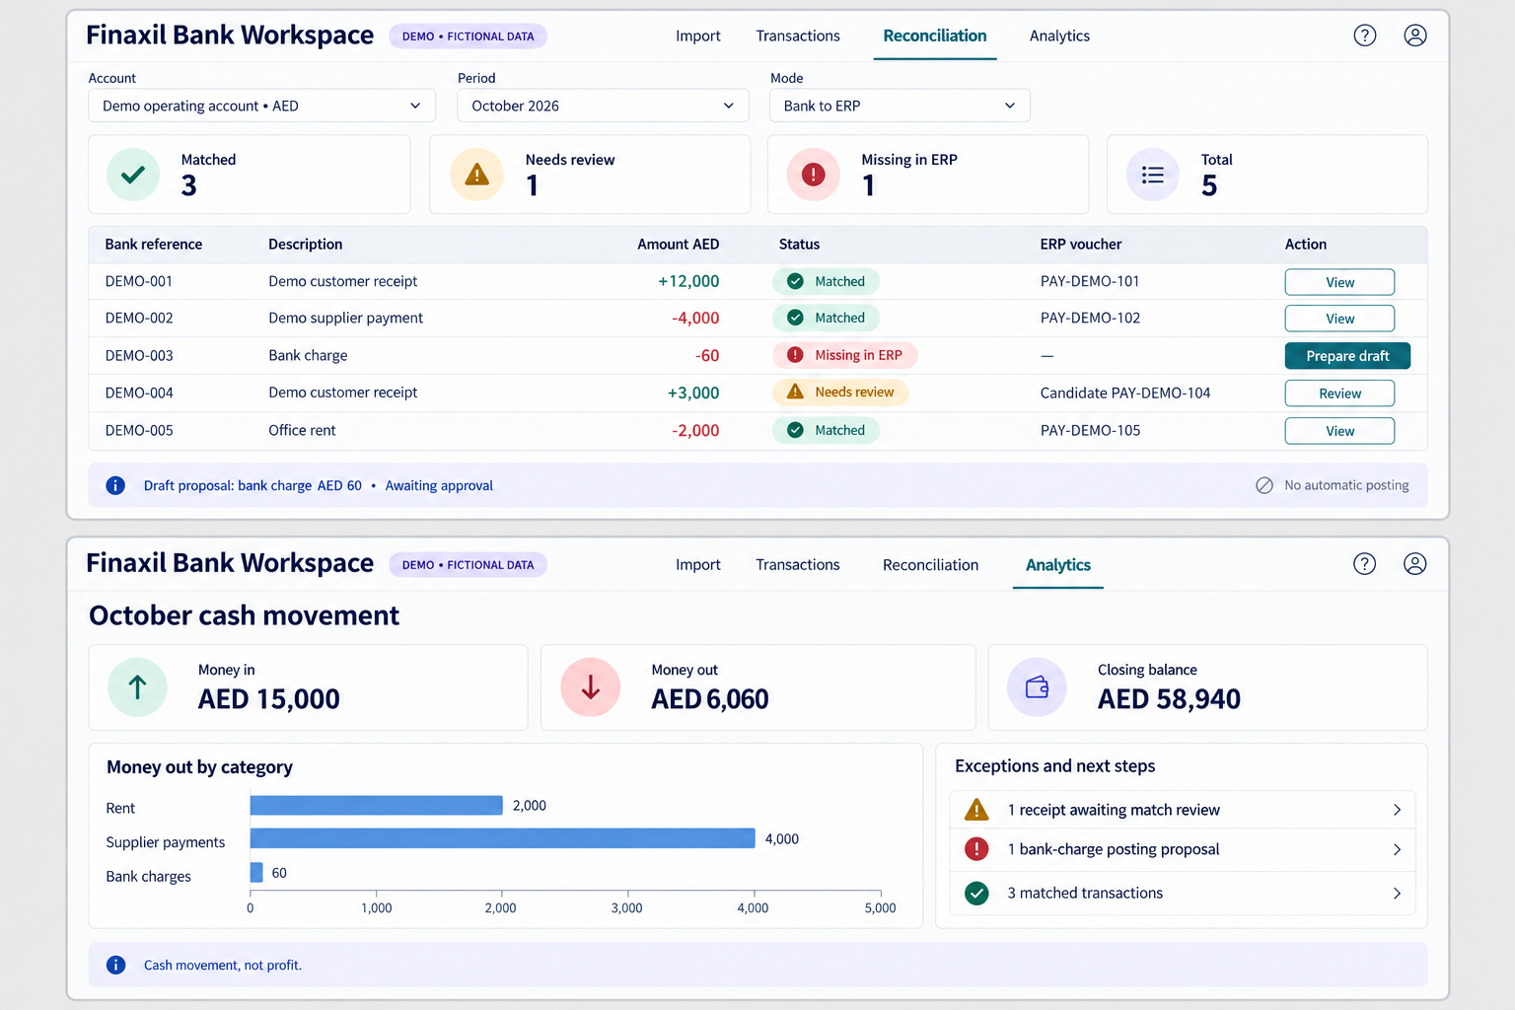1515x1010 pixels.
Task: Open the Mode dropdown set to Bank to ERP
Action: click(900, 106)
